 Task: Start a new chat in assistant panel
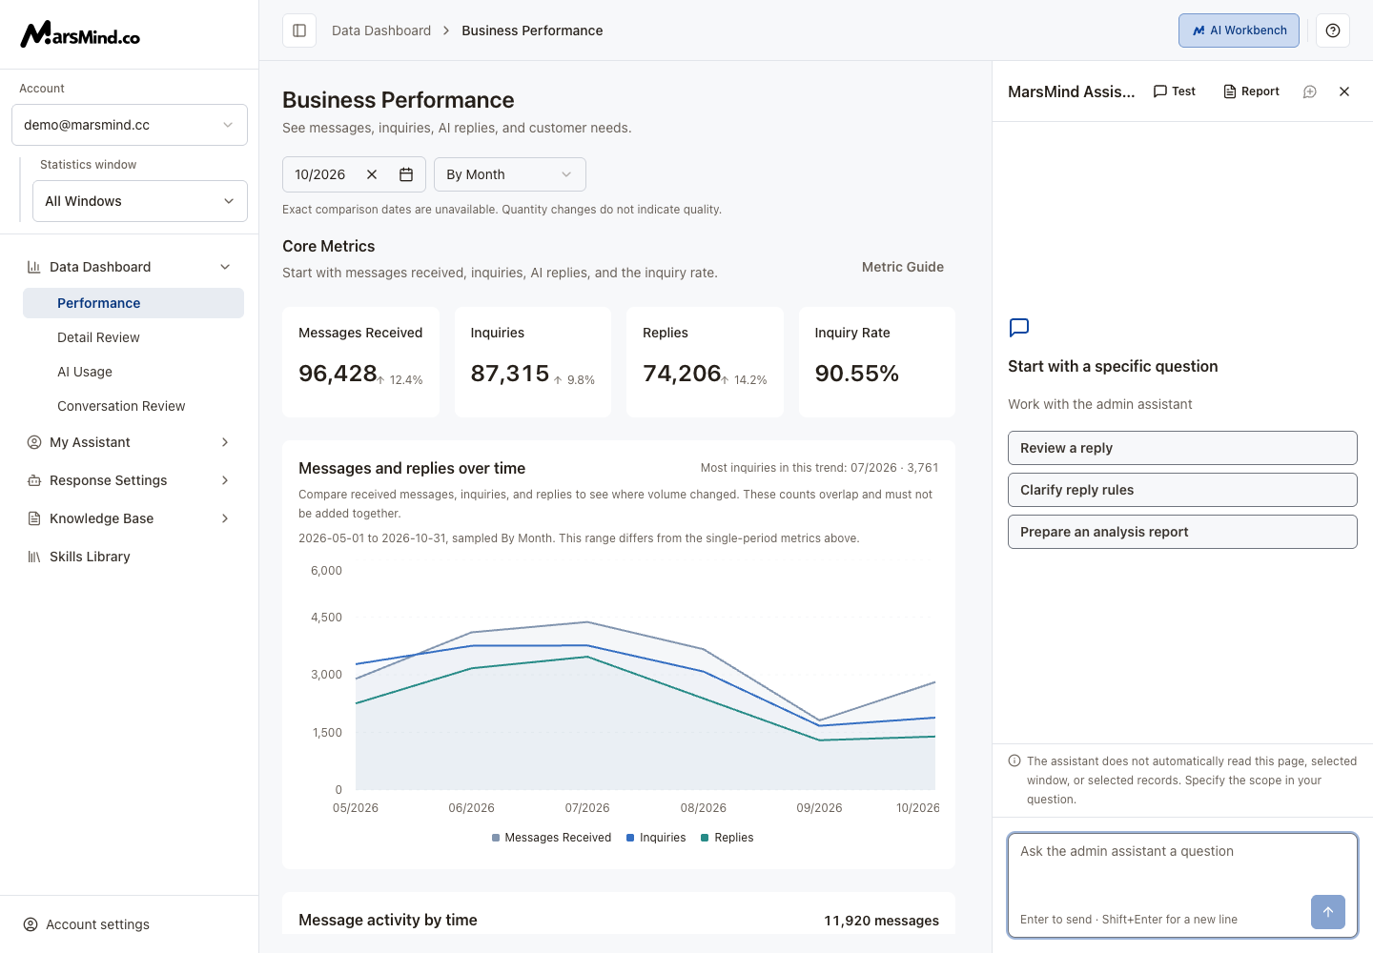pyautogui.click(x=1310, y=91)
